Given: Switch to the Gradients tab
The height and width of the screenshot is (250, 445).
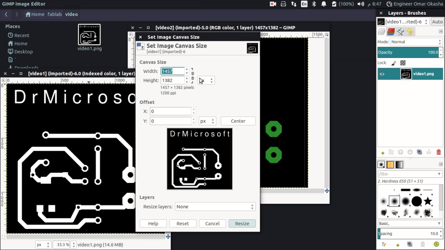Looking at the screenshot, I should coord(399,165).
